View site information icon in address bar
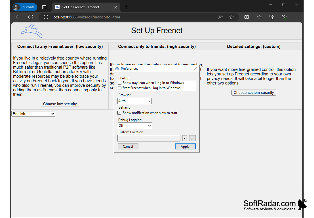The image size is (314, 218). point(46,17)
